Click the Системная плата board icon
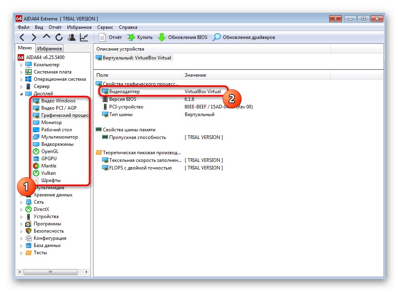Viewport: 398px width, 292px height. pyautogui.click(x=29, y=72)
